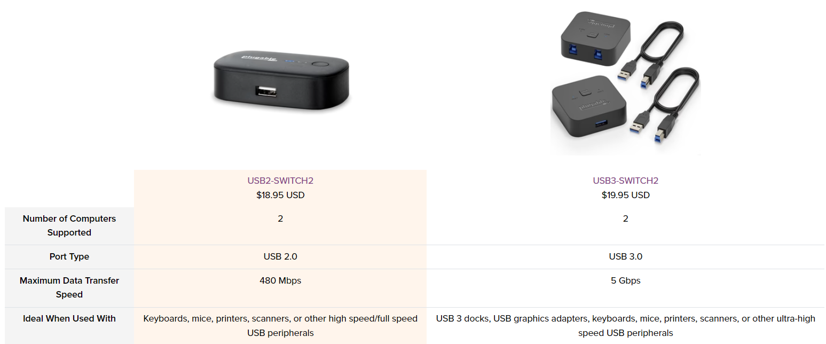Screen dimensions: 826x344
Task: Click the $18.95 USD price
Action: click(x=280, y=195)
